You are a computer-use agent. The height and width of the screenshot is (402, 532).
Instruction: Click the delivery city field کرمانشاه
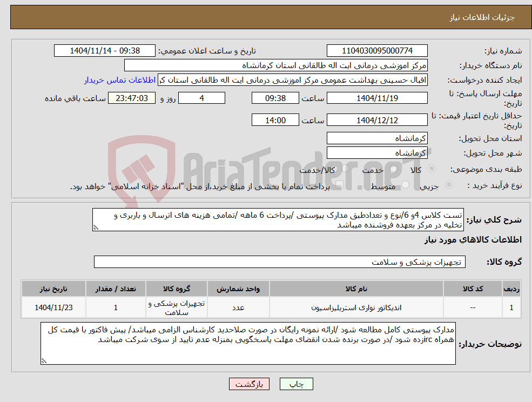tap(377, 153)
